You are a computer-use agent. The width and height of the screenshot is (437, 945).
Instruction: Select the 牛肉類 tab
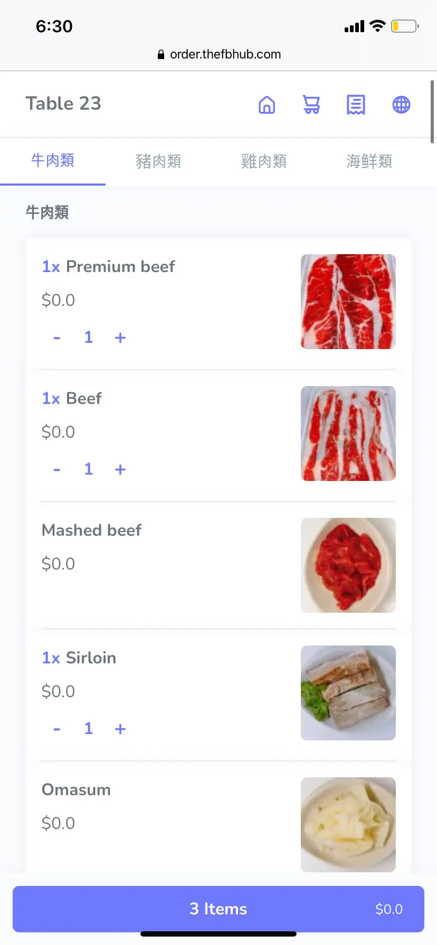coord(53,160)
